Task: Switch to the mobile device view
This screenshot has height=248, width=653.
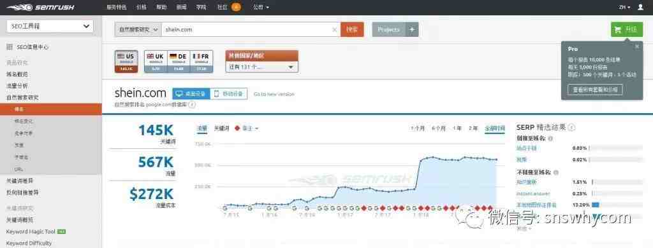Action: pos(229,94)
